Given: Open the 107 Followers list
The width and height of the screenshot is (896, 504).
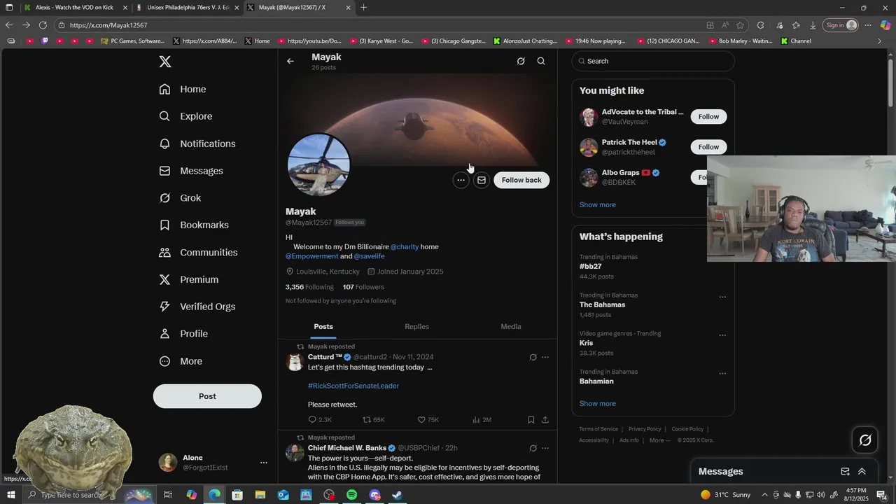Looking at the screenshot, I should pos(363,287).
